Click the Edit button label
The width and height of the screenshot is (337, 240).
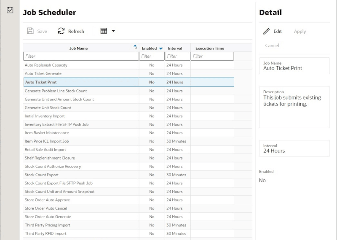[x=278, y=31]
